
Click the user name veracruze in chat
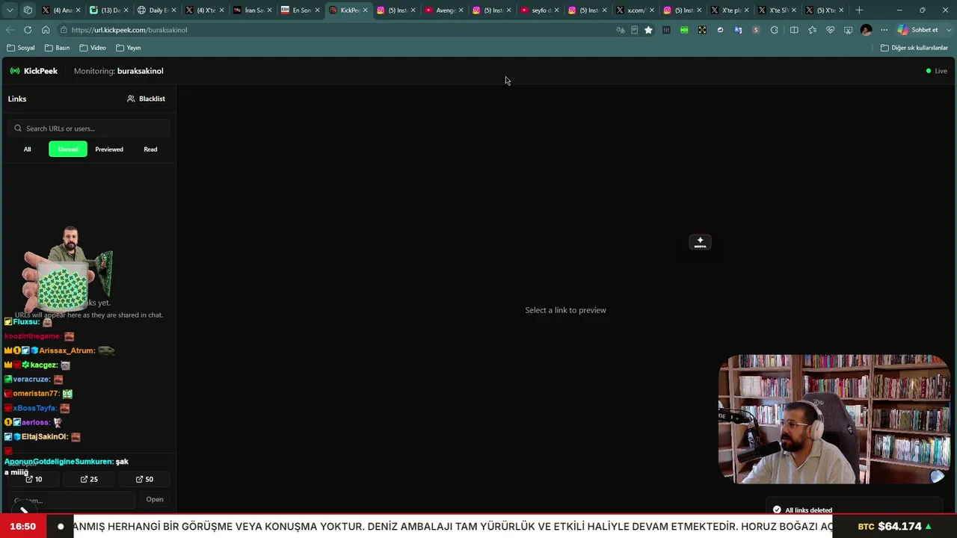click(31, 379)
